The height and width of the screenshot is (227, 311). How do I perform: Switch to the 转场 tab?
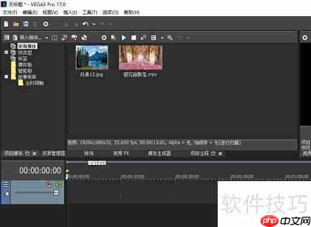(x=89, y=153)
